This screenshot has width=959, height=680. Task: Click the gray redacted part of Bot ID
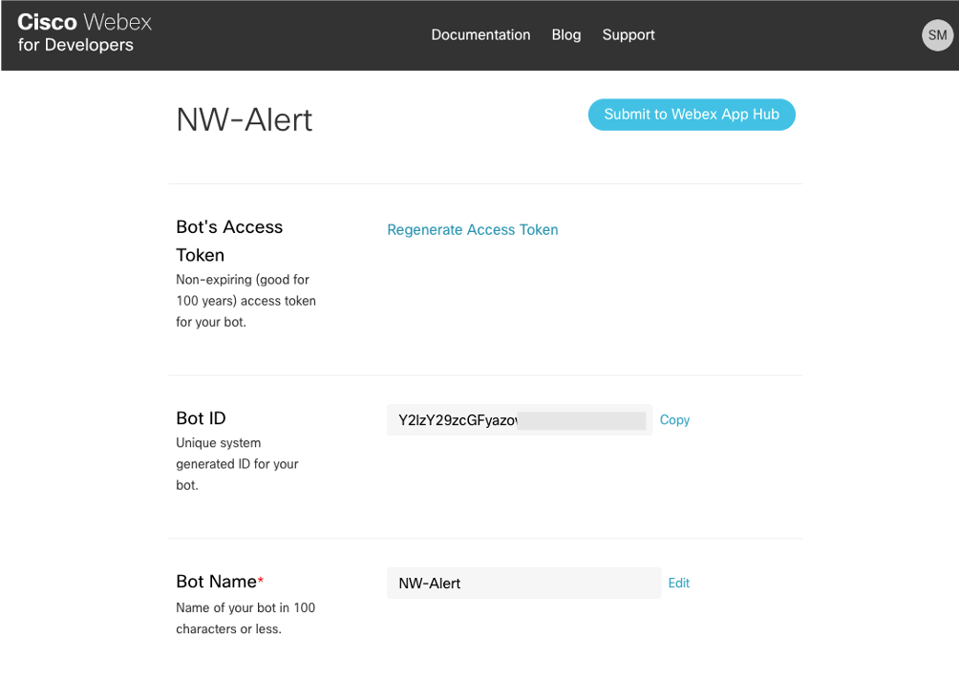point(581,420)
